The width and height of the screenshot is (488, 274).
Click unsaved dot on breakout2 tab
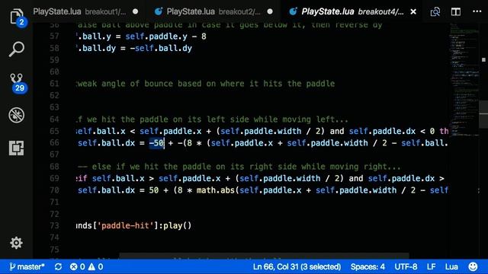(x=270, y=11)
